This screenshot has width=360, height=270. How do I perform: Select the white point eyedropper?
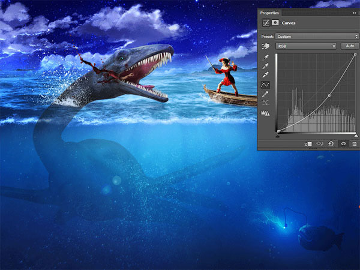(265, 74)
